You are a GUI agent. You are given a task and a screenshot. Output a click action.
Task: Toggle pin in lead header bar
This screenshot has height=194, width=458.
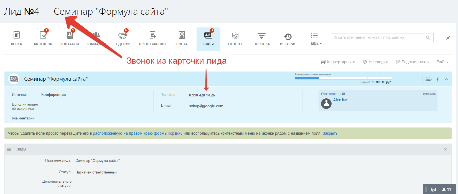tap(438, 80)
